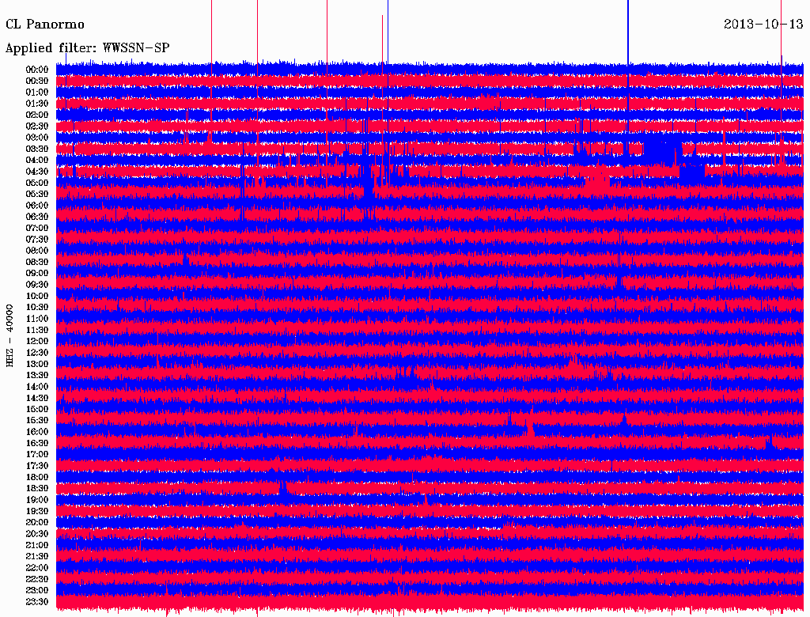
Task: Click the 00:00 time label
Action: pyautogui.click(x=36, y=70)
